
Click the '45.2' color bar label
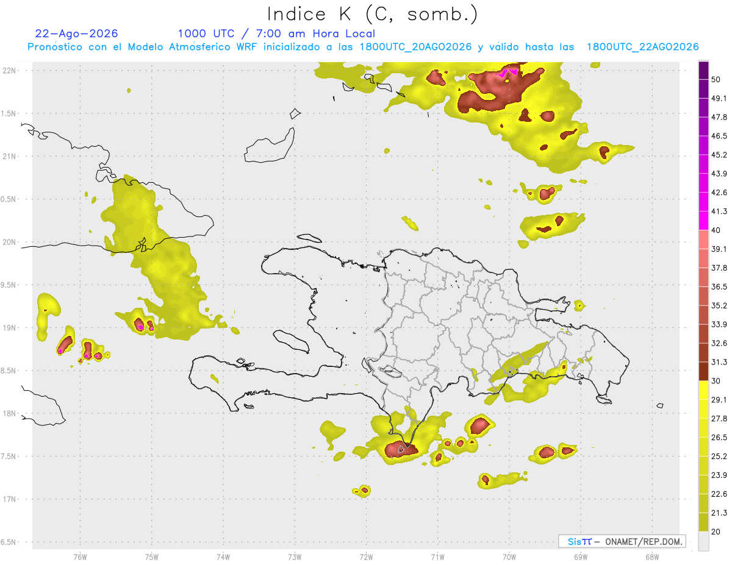(x=719, y=155)
